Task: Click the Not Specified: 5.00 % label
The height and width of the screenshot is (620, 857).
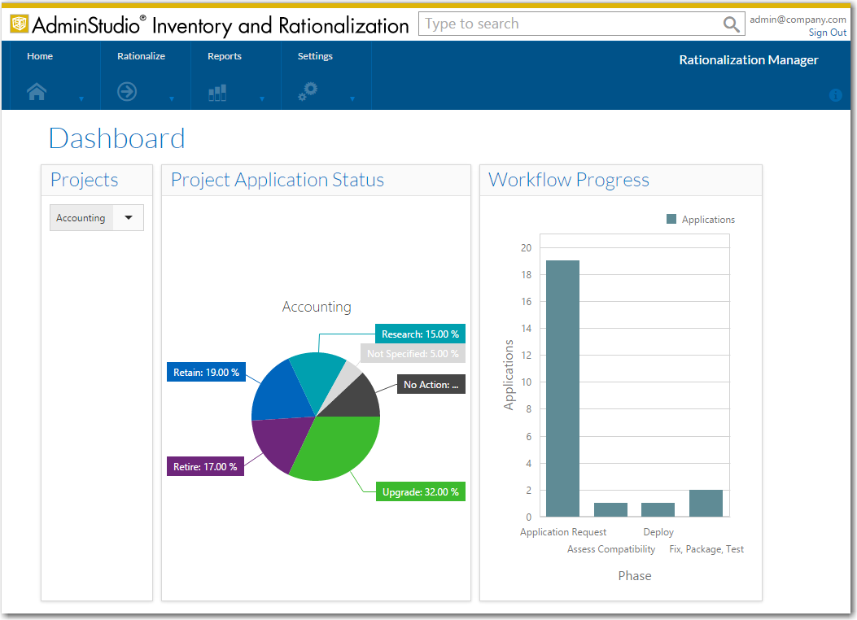Action: coord(413,353)
